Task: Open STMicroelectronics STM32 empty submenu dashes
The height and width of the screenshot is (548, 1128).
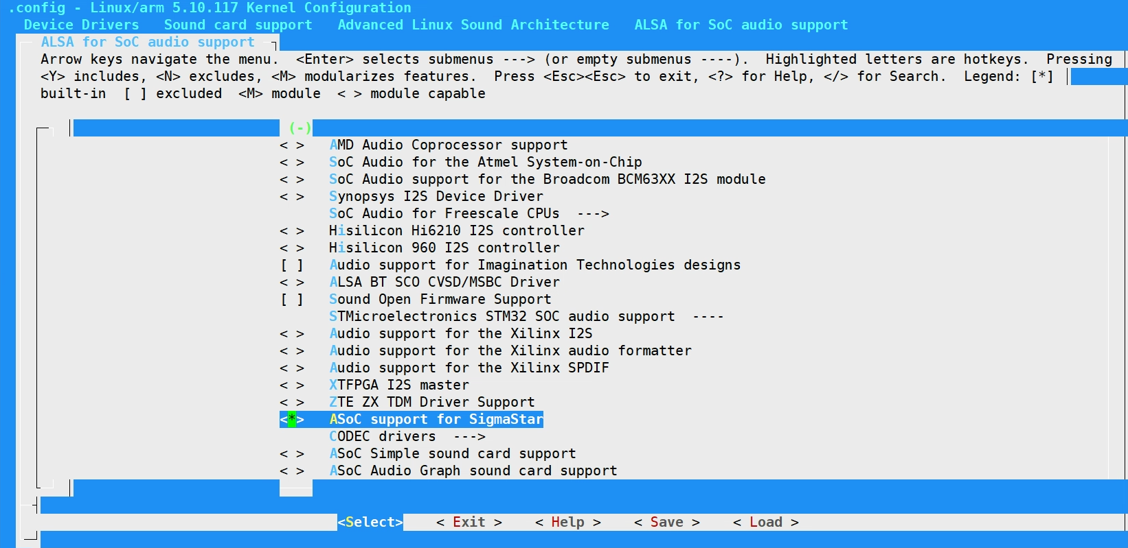Action: tap(708, 316)
